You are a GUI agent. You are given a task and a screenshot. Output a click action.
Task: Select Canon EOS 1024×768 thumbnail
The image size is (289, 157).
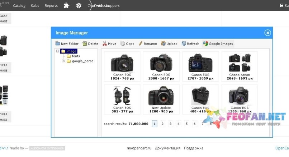coord(122,67)
